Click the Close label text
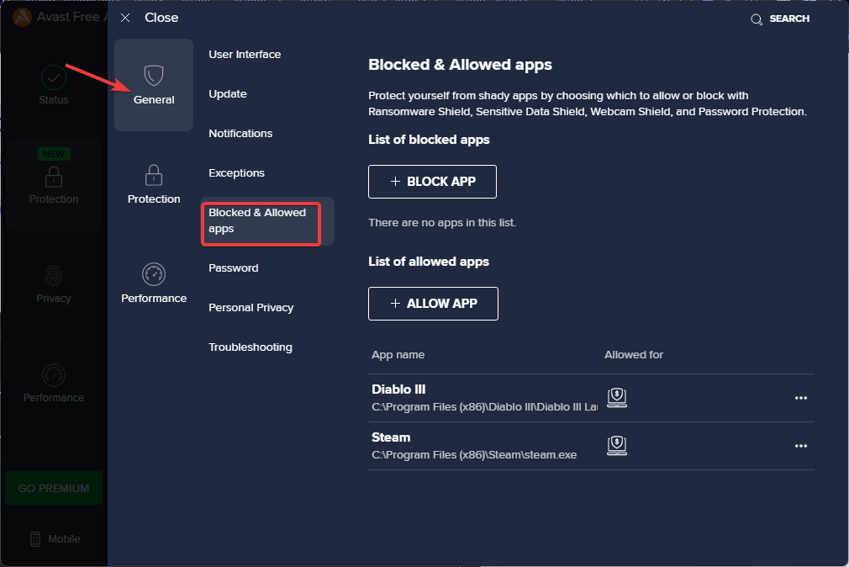 click(x=161, y=18)
